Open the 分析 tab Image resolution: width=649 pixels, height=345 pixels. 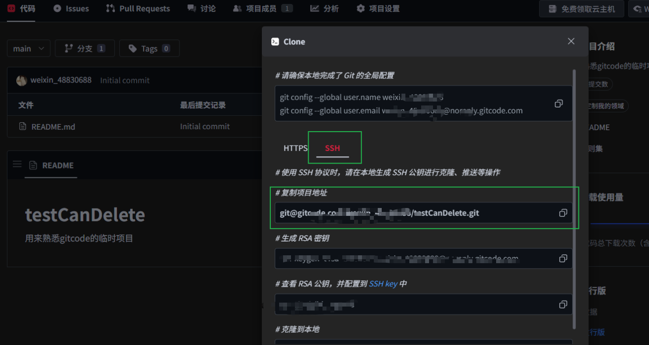[x=324, y=8]
